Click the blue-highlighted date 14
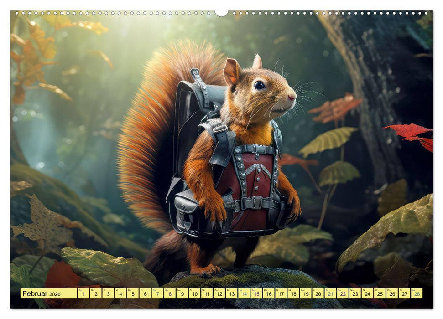The width and height of the screenshot is (443, 319). 244,294
